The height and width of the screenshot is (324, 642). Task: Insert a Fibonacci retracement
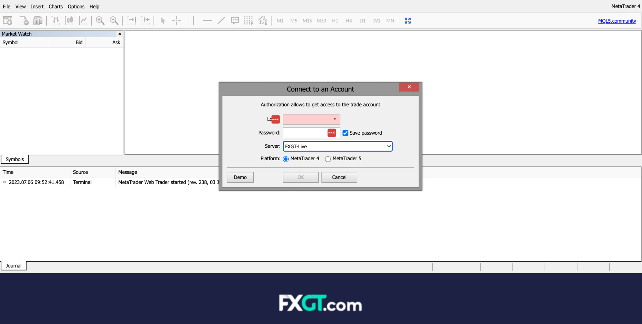click(249, 20)
